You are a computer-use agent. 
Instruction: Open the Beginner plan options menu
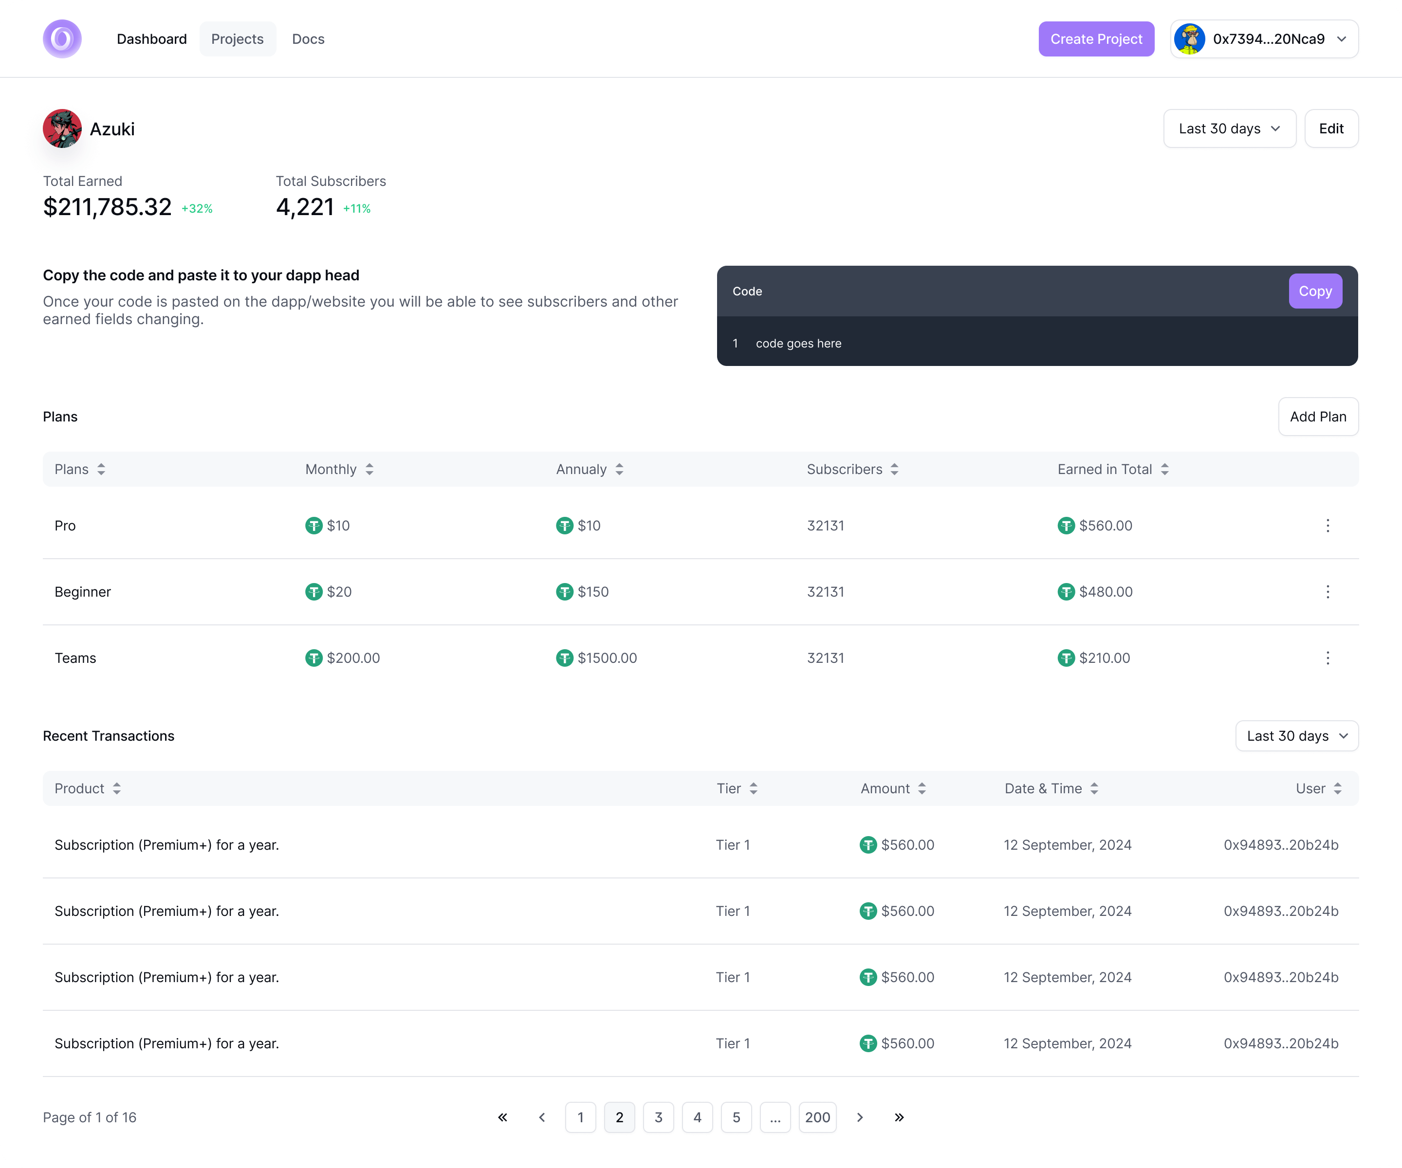tap(1327, 592)
